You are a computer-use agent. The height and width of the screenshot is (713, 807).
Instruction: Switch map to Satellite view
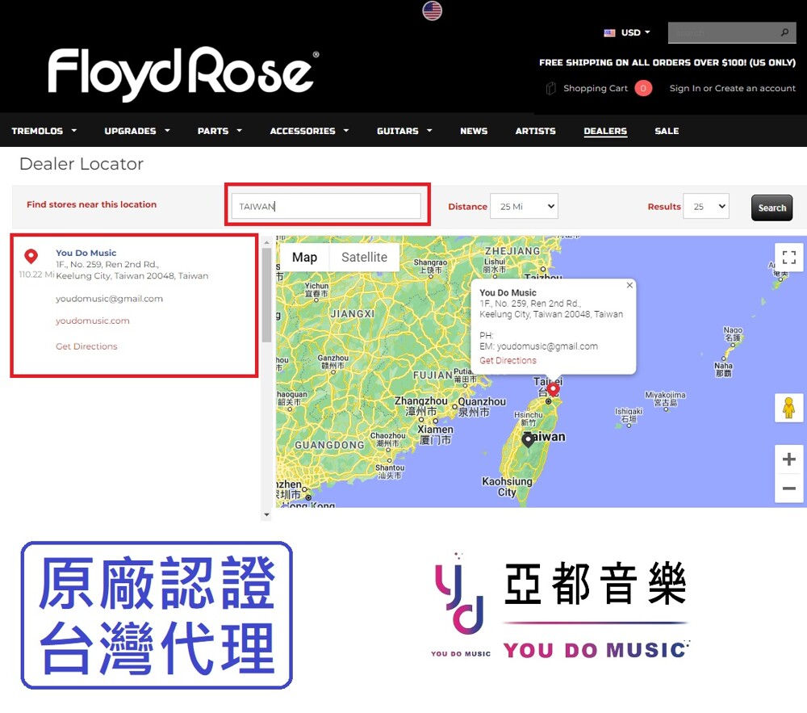pos(364,258)
